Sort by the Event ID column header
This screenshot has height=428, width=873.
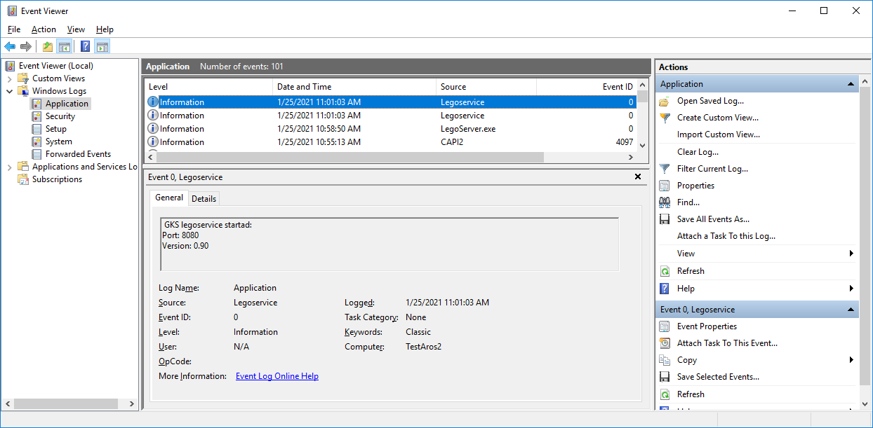coord(586,87)
